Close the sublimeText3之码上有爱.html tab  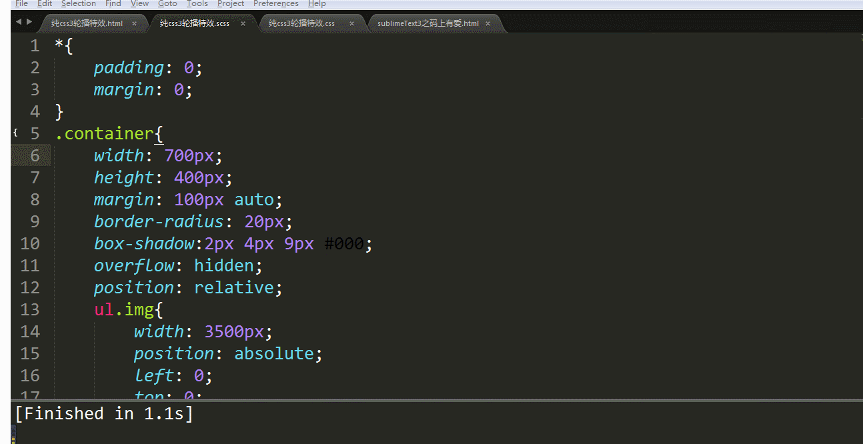pos(488,23)
